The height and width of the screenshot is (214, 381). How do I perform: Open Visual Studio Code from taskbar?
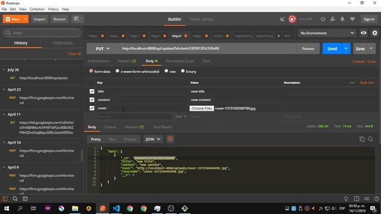point(116,209)
